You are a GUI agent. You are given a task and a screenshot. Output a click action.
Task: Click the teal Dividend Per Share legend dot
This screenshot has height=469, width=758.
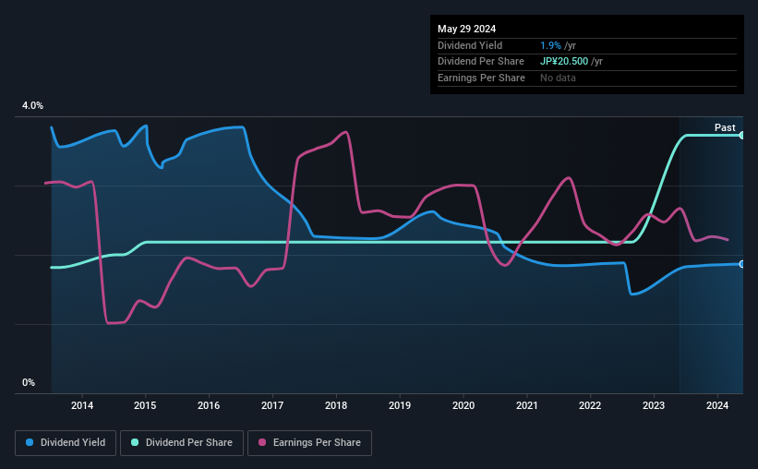pos(135,442)
